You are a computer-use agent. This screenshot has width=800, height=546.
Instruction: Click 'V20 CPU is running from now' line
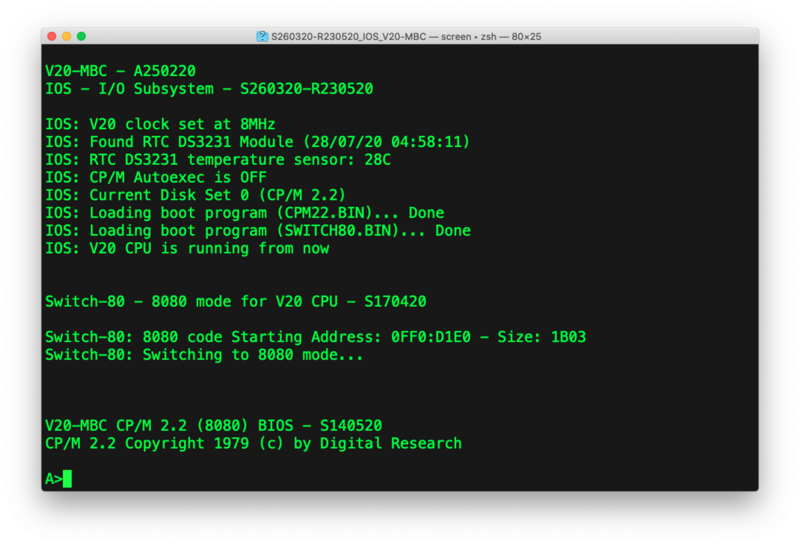coord(187,249)
